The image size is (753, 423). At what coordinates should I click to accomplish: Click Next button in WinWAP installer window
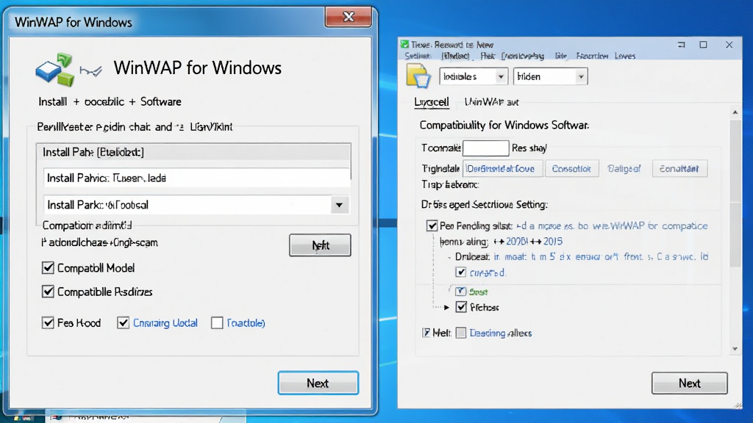tap(318, 383)
